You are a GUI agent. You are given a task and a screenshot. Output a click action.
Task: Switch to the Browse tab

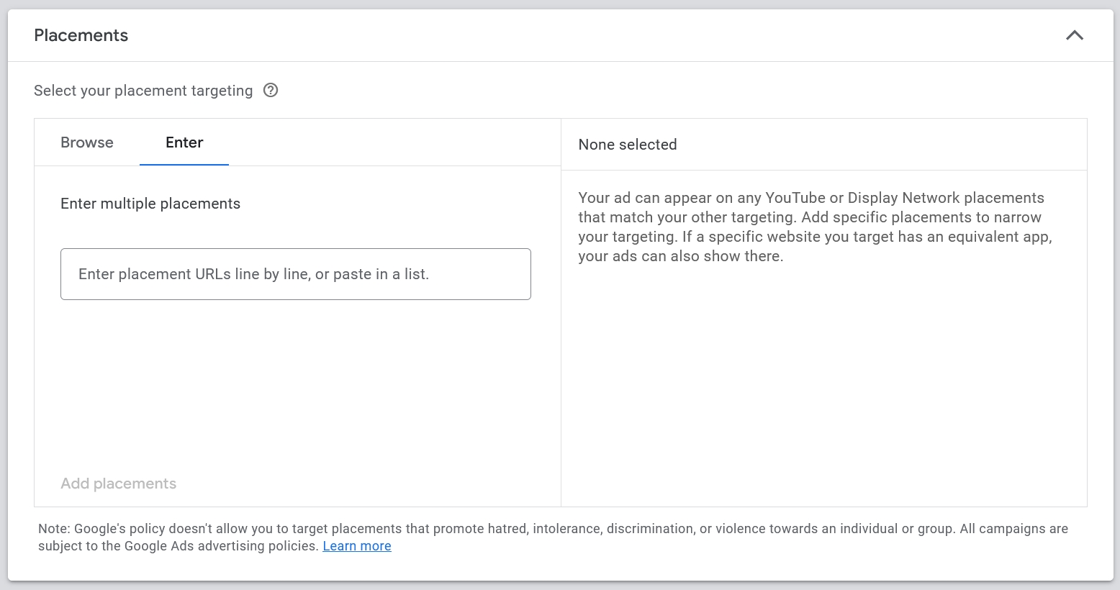click(x=87, y=142)
